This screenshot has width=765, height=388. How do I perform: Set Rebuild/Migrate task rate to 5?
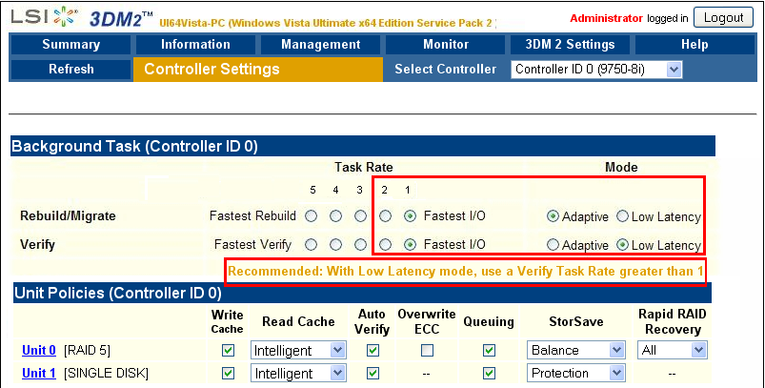coord(312,216)
